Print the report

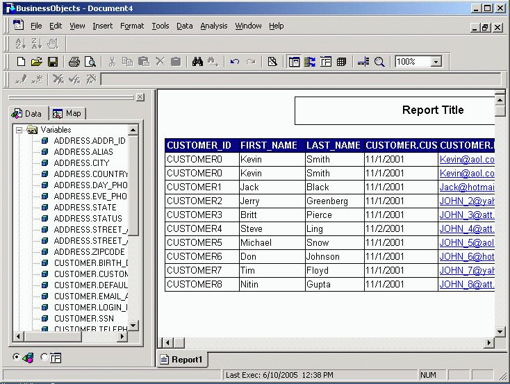[74, 61]
